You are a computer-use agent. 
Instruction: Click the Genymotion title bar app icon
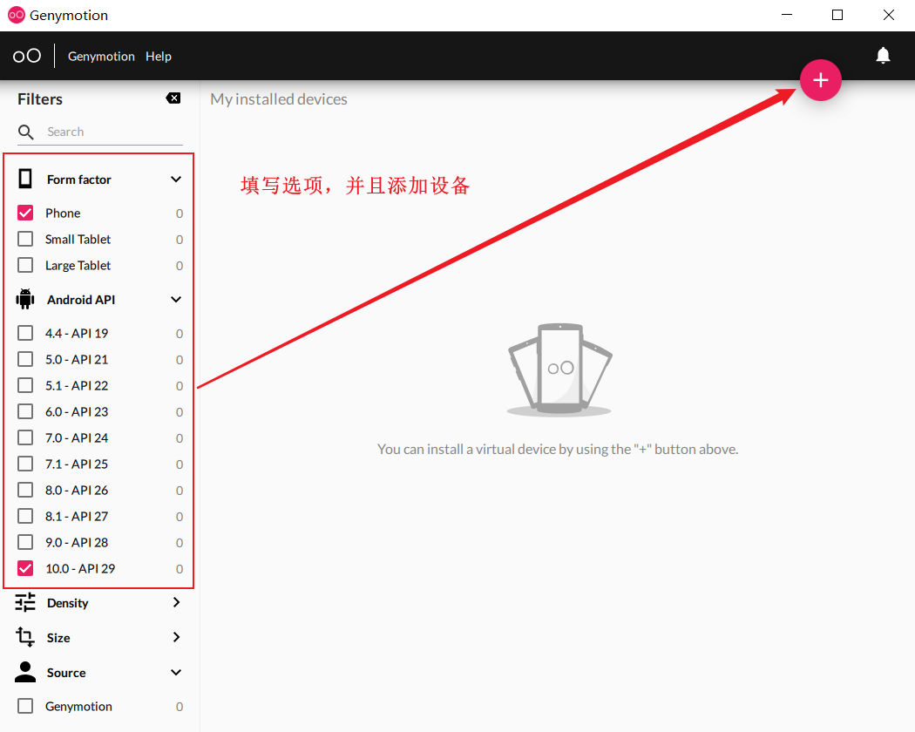click(17, 15)
